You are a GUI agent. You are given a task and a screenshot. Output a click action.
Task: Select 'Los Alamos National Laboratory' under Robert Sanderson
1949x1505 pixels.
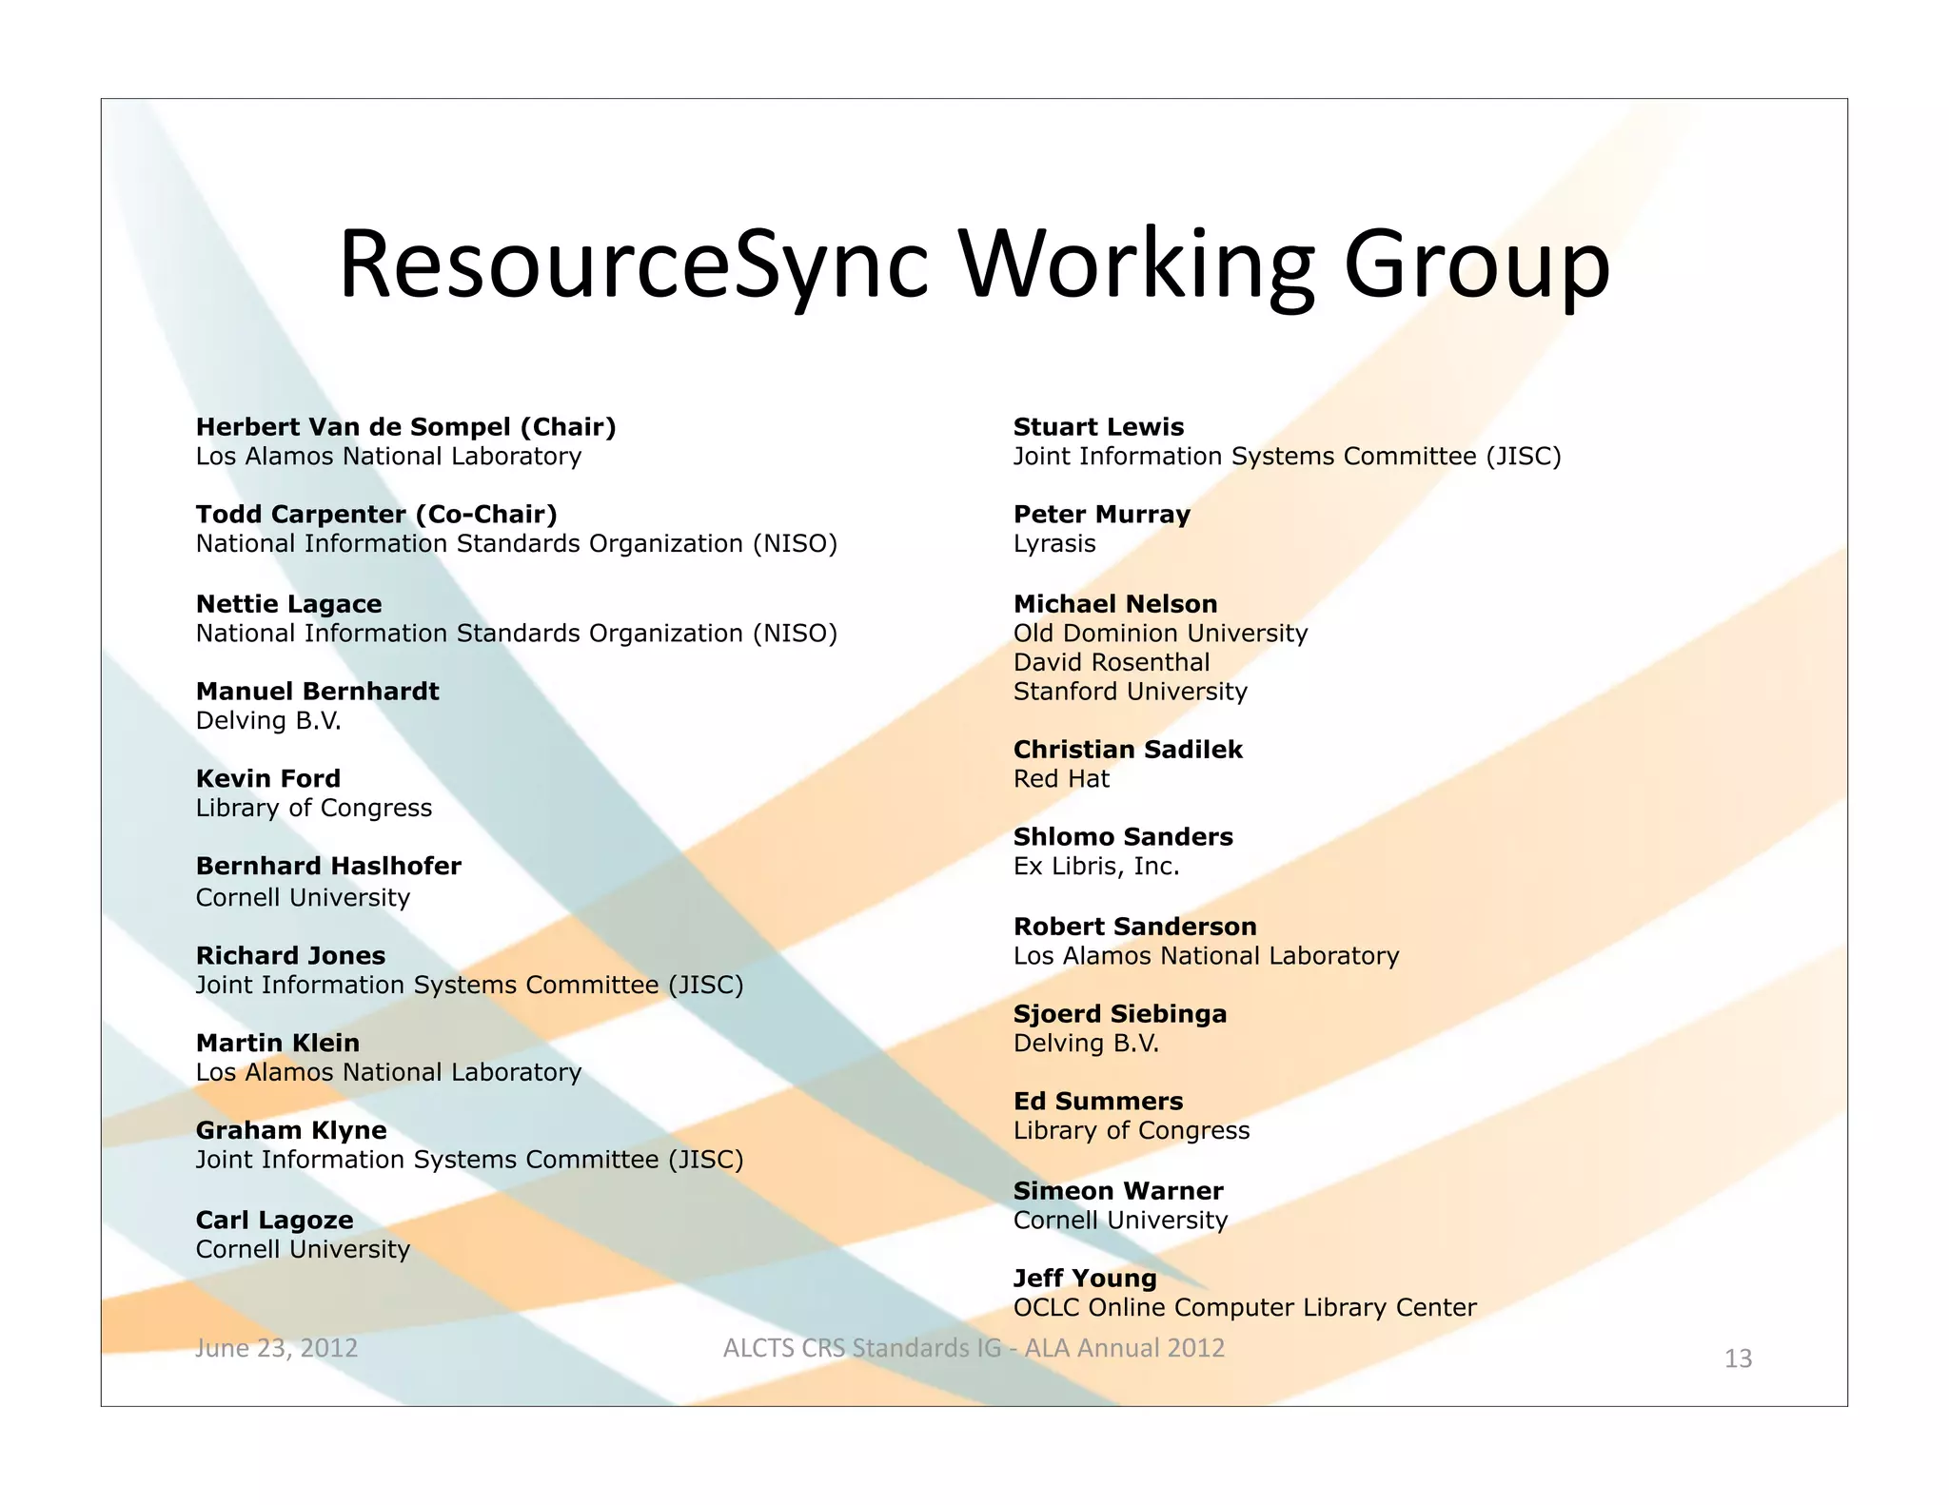(x=1206, y=956)
